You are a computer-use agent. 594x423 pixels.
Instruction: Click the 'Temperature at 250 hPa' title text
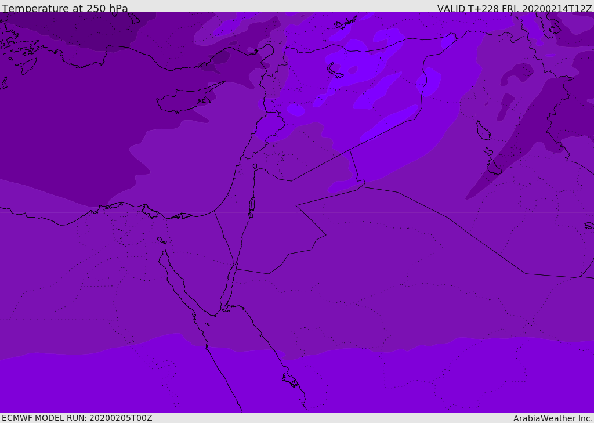point(65,8)
